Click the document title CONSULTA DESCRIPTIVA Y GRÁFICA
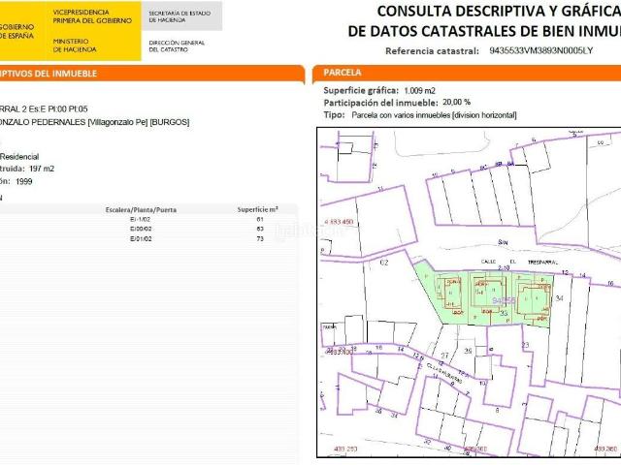The image size is (621, 465). 496,12
